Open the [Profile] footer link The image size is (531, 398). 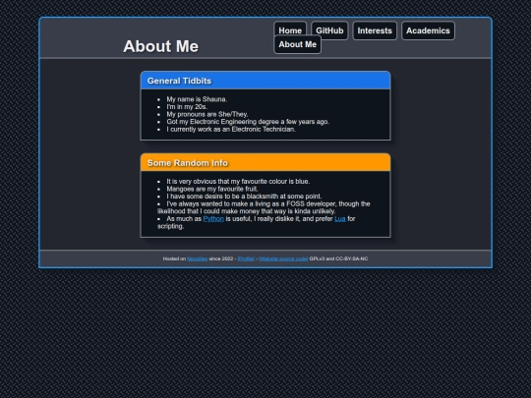click(x=246, y=258)
